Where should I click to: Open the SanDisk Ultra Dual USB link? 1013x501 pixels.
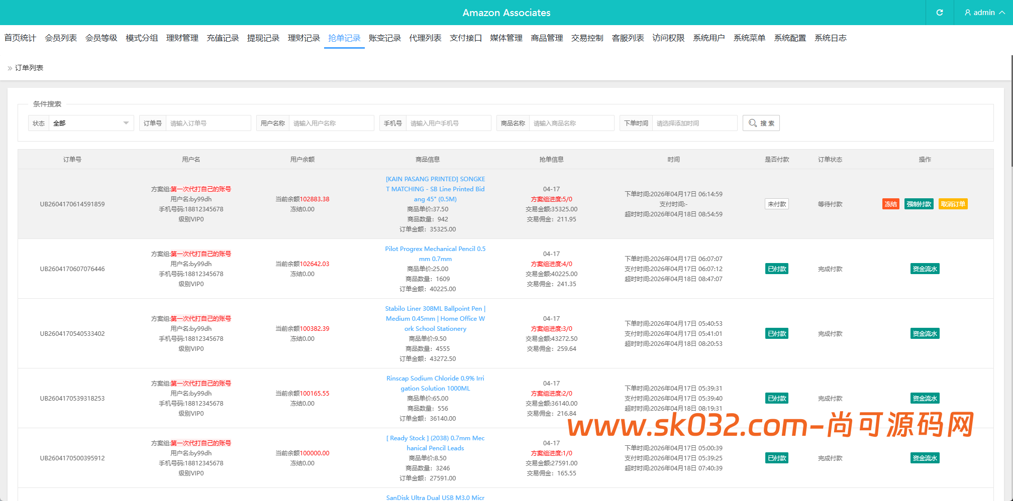[435, 497]
